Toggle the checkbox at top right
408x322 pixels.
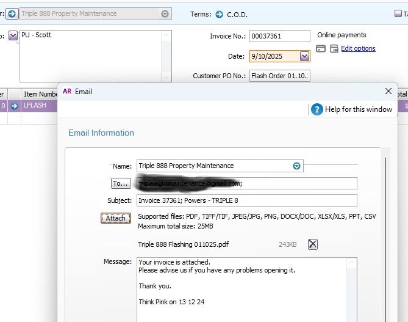[398, 14]
